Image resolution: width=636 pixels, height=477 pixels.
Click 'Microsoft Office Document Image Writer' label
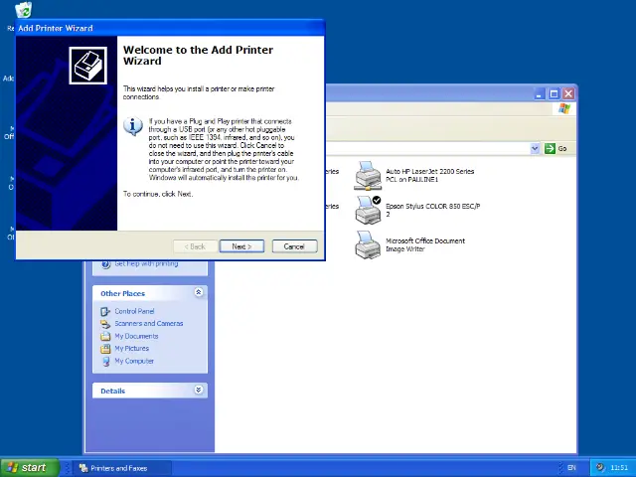[425, 244]
